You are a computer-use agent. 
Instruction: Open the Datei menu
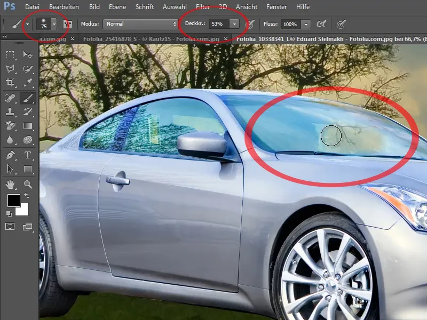(x=32, y=7)
